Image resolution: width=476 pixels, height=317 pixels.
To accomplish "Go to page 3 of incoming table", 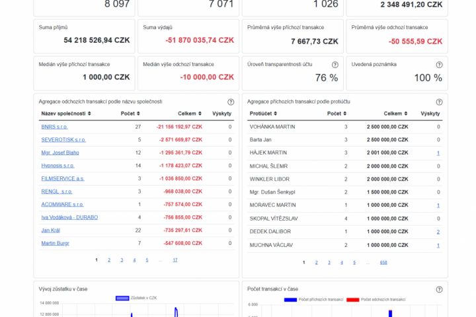I will [329, 263].
